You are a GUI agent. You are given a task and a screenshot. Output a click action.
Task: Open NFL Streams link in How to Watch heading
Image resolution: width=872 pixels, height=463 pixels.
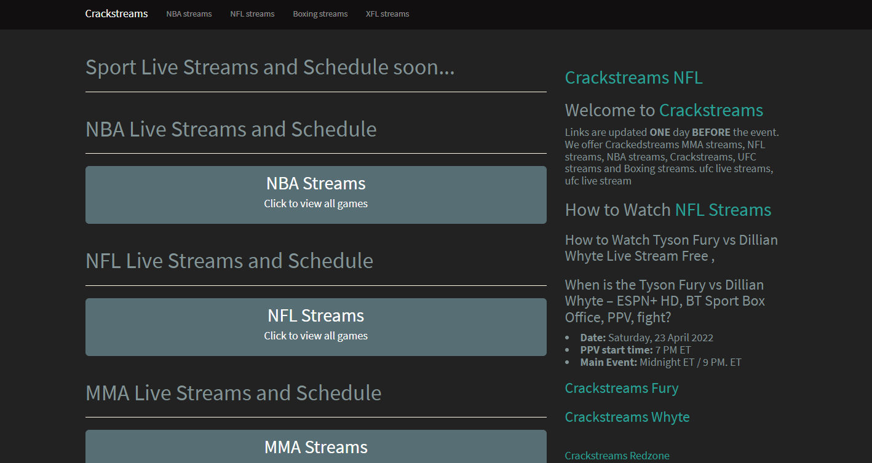coord(723,210)
